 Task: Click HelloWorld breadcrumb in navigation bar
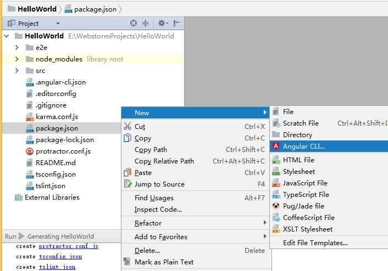37,9
